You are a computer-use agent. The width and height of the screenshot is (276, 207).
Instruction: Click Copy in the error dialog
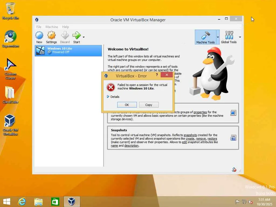point(149,105)
